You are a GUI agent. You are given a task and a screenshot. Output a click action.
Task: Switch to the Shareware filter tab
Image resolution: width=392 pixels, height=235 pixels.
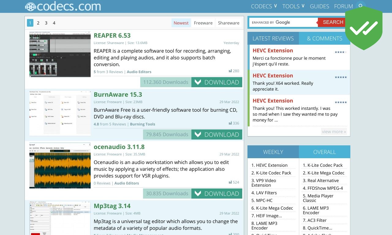click(x=229, y=23)
